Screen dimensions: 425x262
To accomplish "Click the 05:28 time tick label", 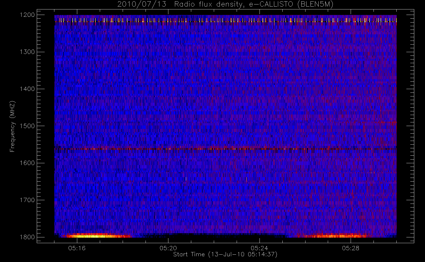I will point(350,248).
